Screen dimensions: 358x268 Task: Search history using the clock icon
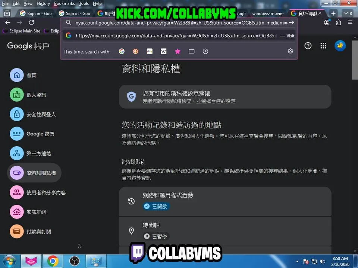205,51
